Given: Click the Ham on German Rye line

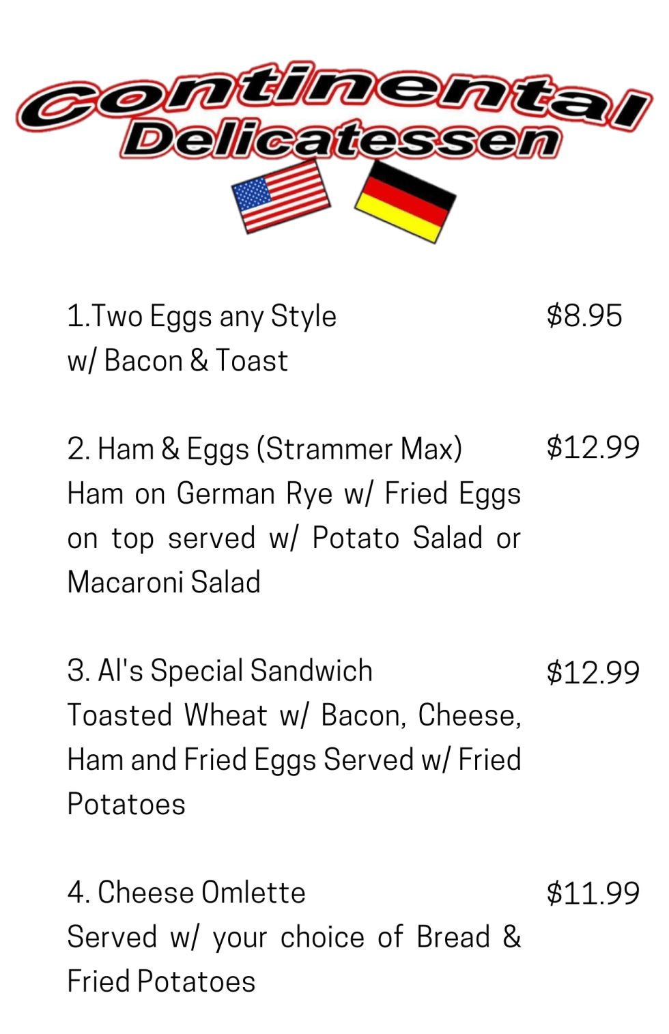Looking at the screenshot, I should point(294,493).
